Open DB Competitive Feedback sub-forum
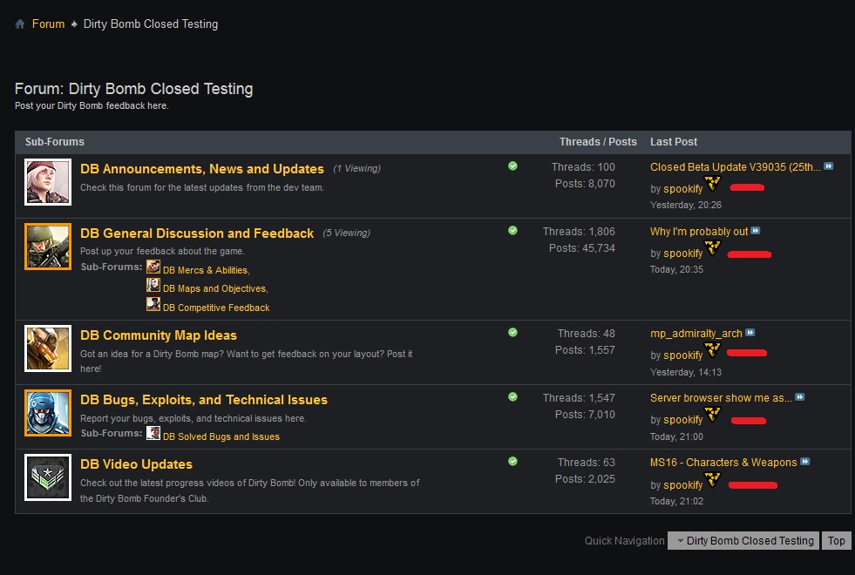Image resolution: width=855 pixels, height=575 pixels. coord(216,308)
